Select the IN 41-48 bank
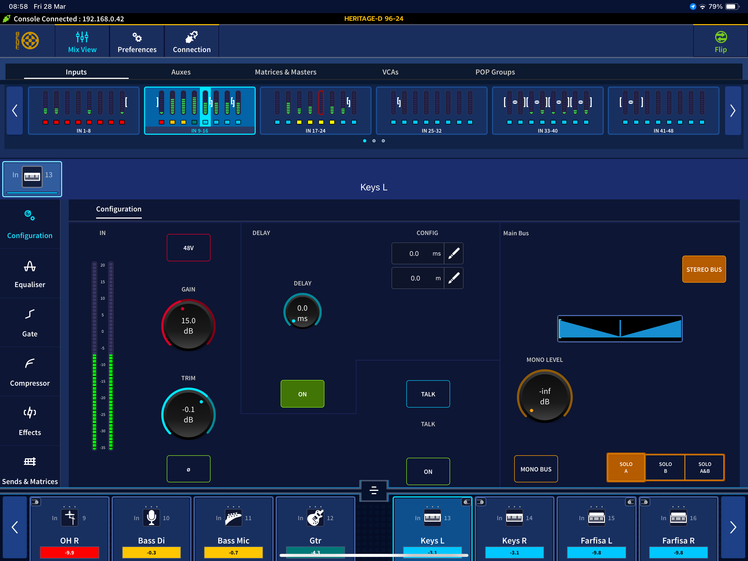 tap(663, 111)
